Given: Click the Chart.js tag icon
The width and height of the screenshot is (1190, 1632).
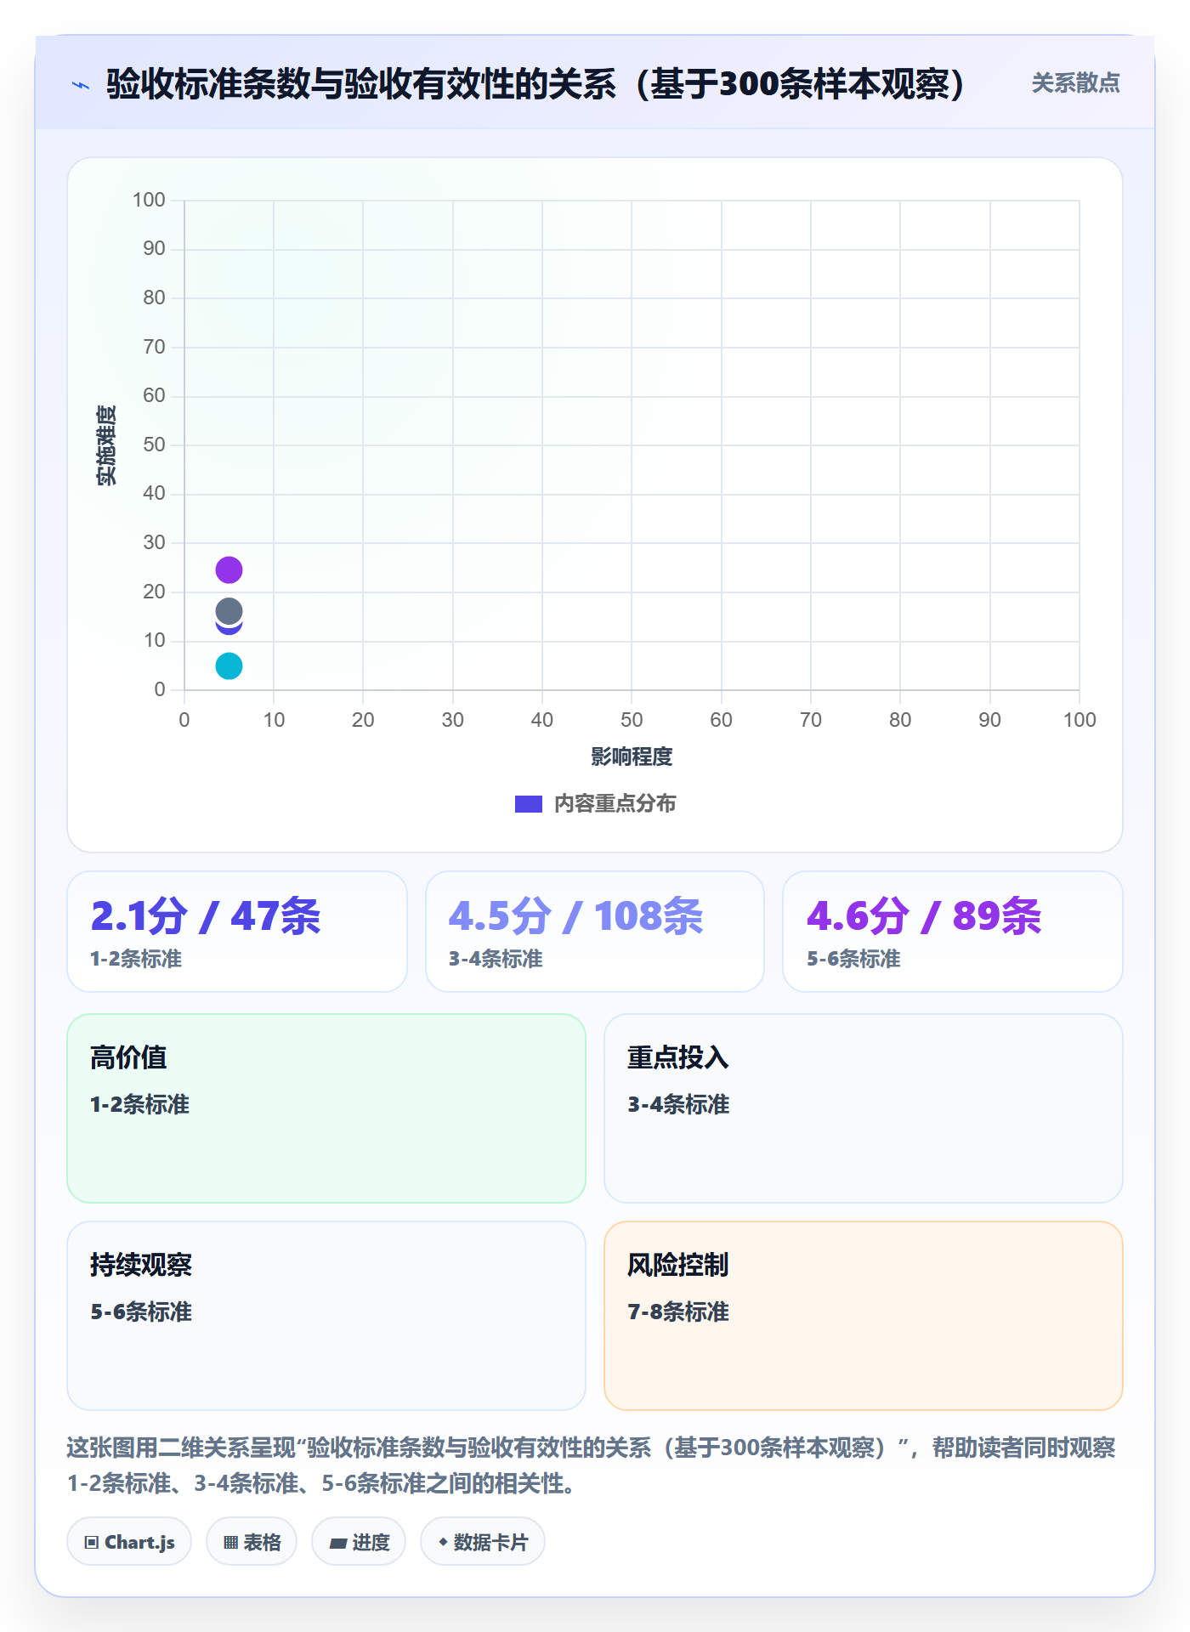Looking at the screenshot, I should (92, 1542).
